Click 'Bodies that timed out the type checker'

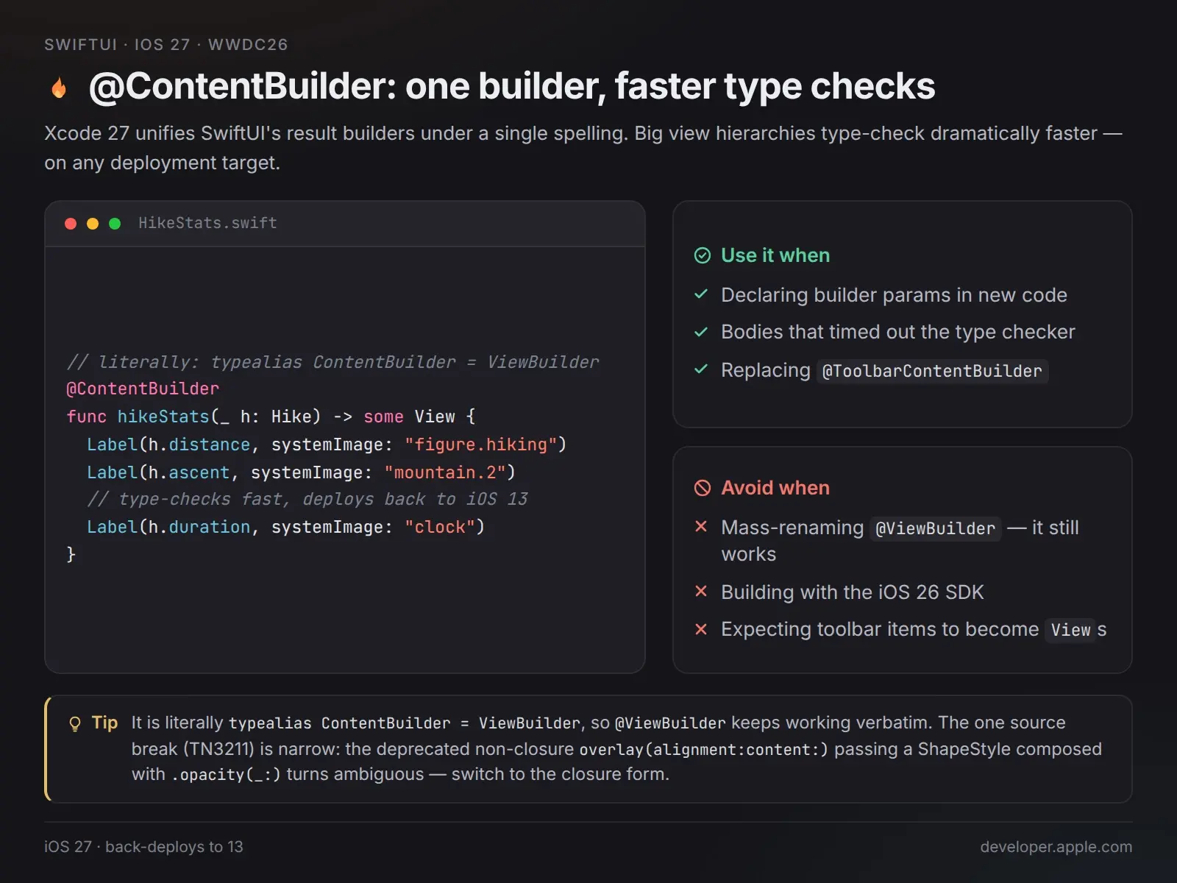(898, 332)
